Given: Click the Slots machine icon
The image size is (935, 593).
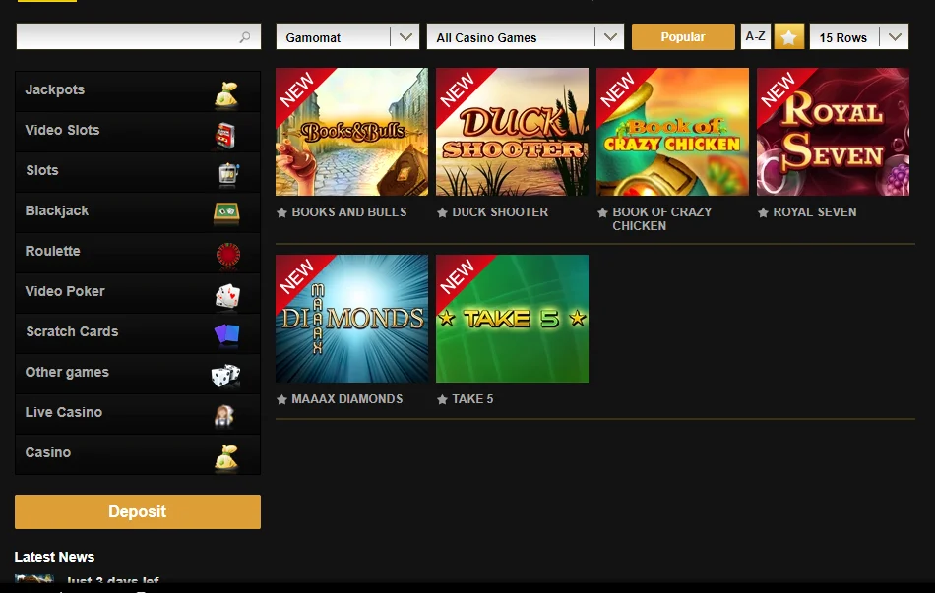Looking at the screenshot, I should (228, 175).
